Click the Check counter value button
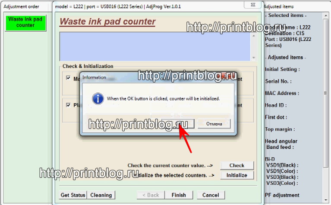331x205 pixels. [237, 165]
